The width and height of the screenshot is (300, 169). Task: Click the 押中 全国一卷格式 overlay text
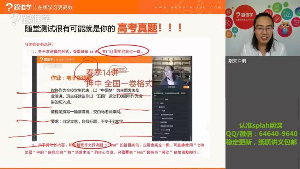(119, 83)
